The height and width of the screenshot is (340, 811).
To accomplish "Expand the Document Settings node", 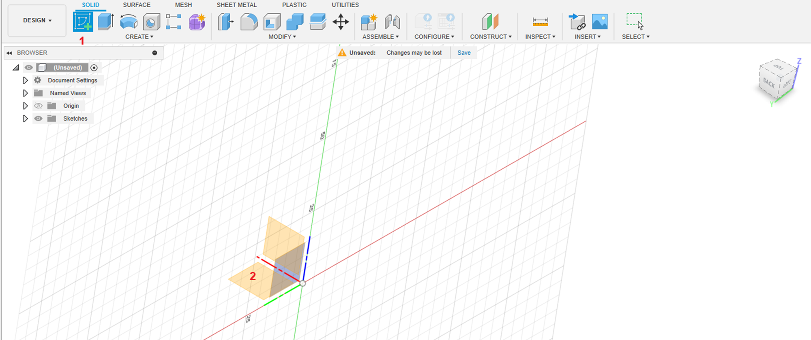I will click(25, 80).
